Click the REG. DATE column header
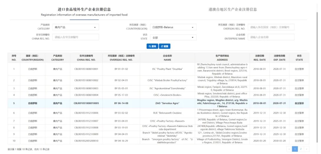Screen dimensions: 321x154 pyautogui.click(x=260, y=58)
